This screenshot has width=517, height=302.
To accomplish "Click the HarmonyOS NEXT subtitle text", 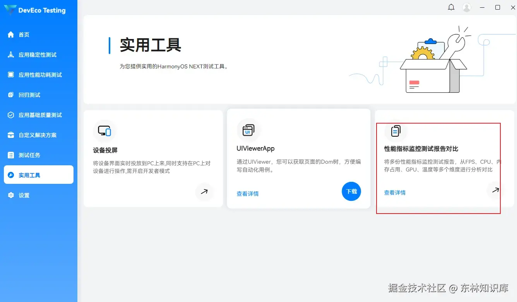I will pyautogui.click(x=174, y=66).
